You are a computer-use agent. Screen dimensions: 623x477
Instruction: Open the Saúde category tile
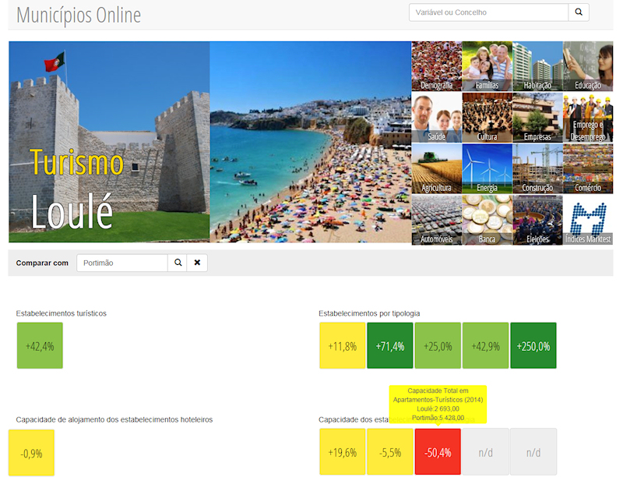(x=436, y=118)
